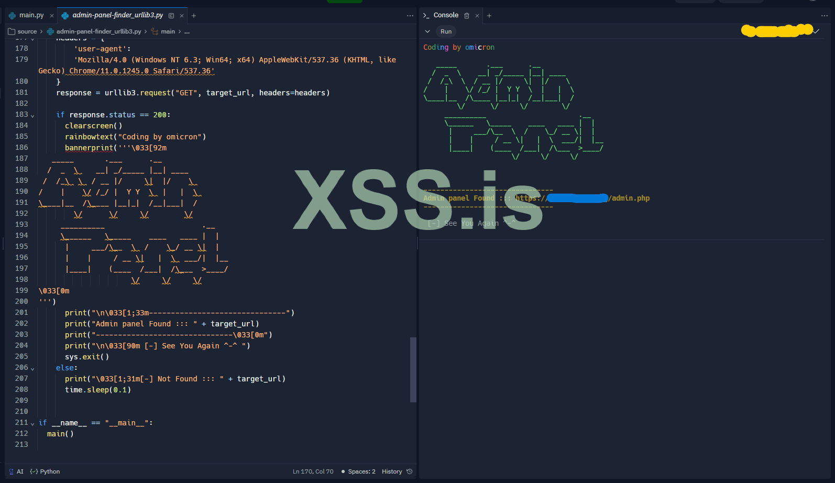835x483 pixels.
Task: Expand the breadcrumb ellipsis item
Action: pyautogui.click(x=187, y=32)
